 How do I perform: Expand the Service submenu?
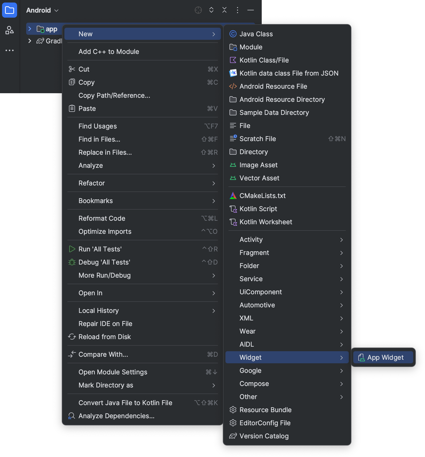click(287, 279)
